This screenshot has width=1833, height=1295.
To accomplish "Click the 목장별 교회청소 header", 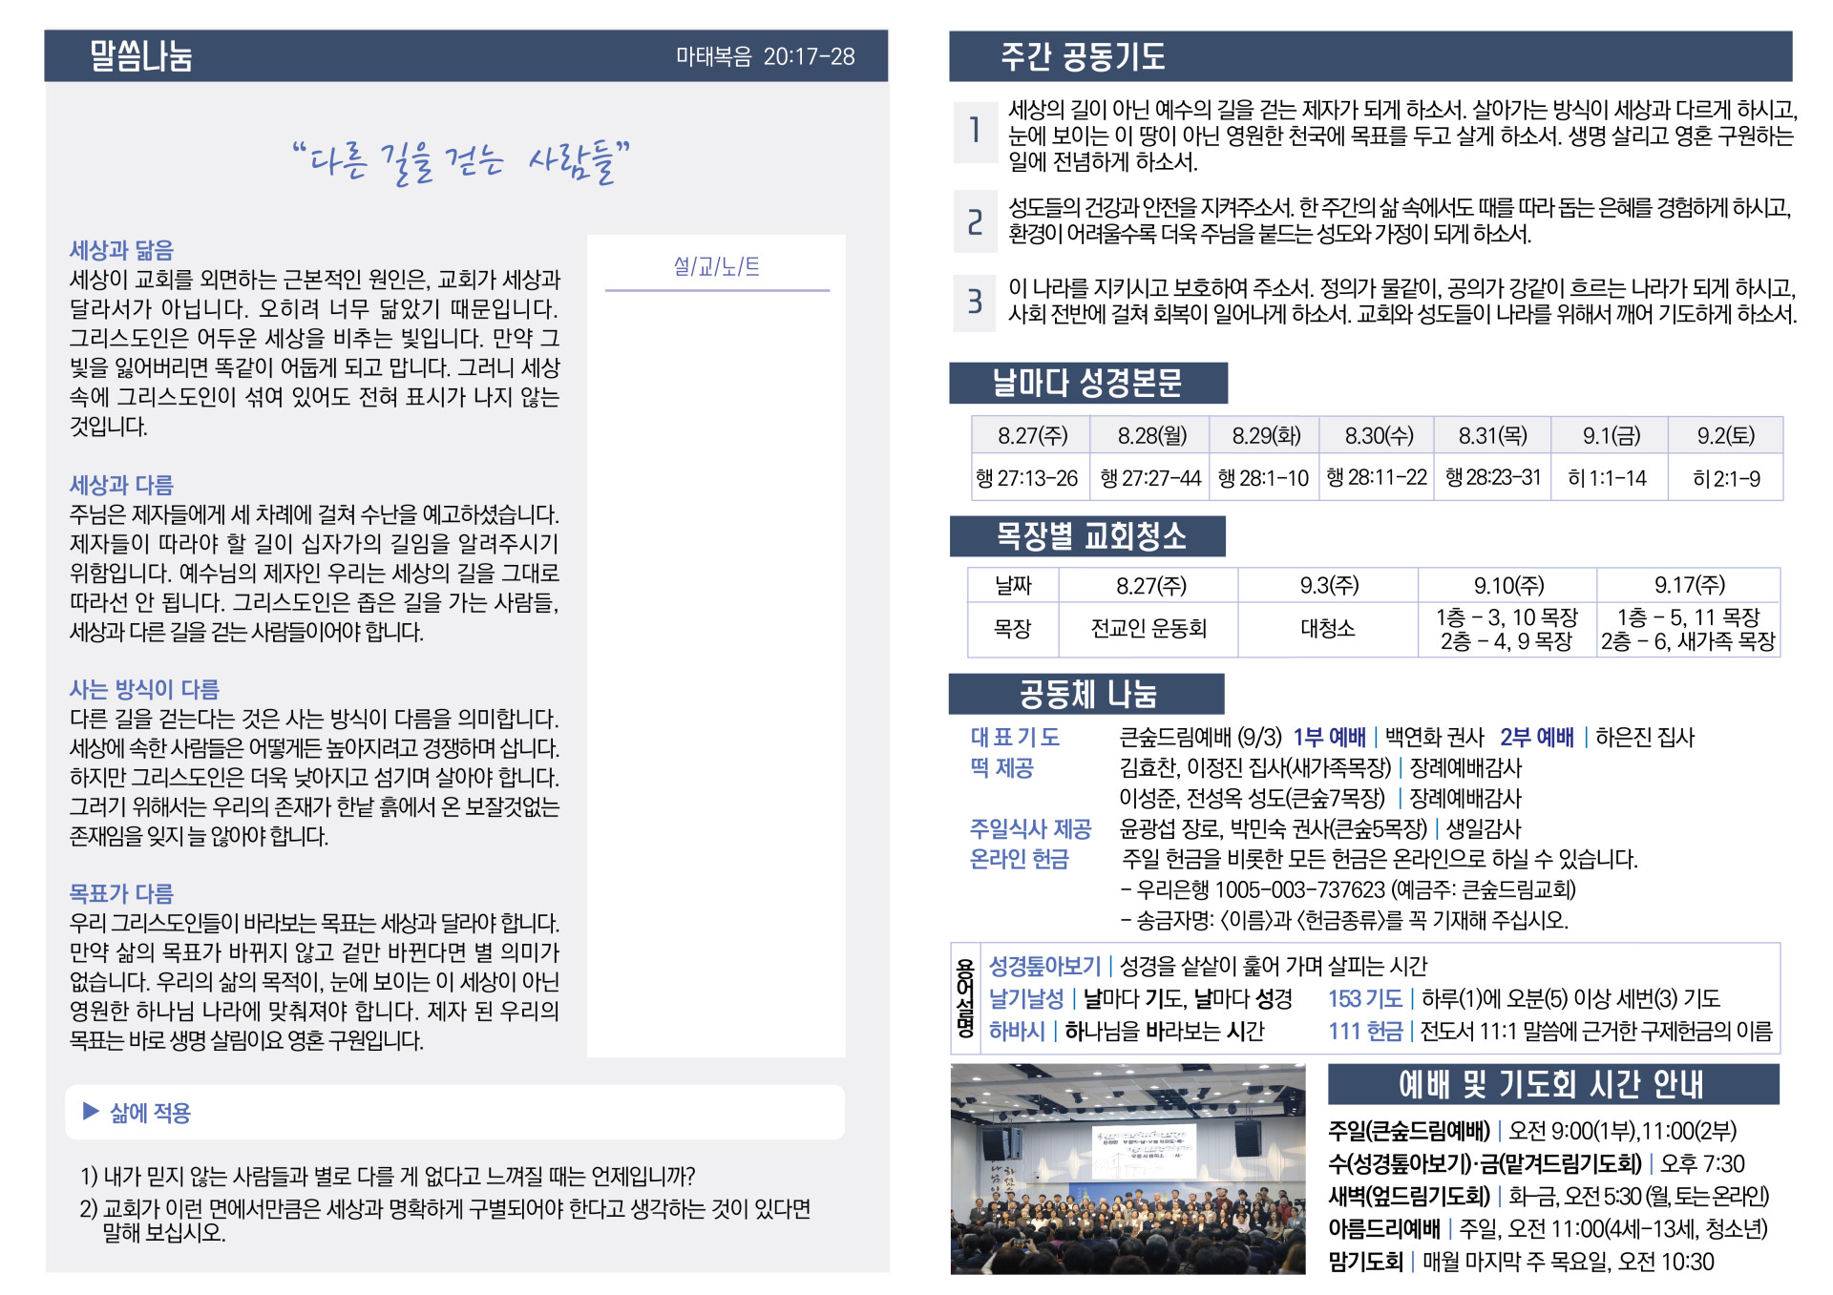I will (1087, 536).
